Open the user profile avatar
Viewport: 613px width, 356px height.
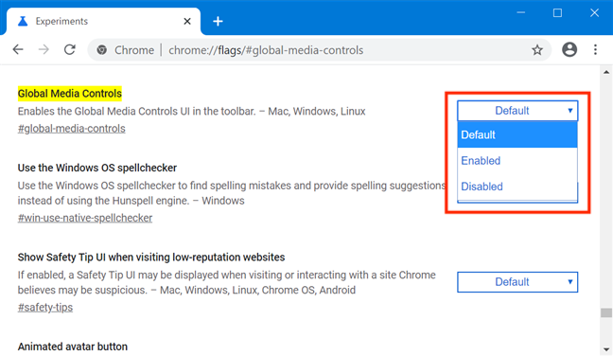click(x=569, y=49)
